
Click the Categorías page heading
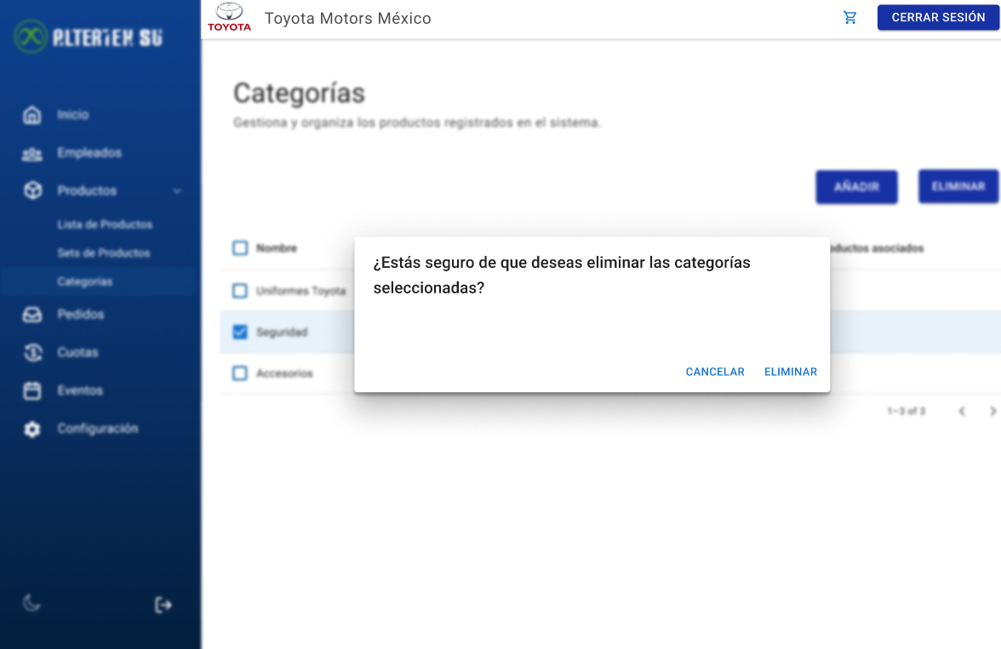(299, 94)
